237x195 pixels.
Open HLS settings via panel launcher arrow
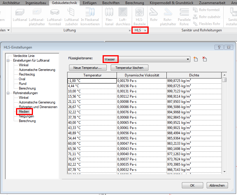point(145,30)
